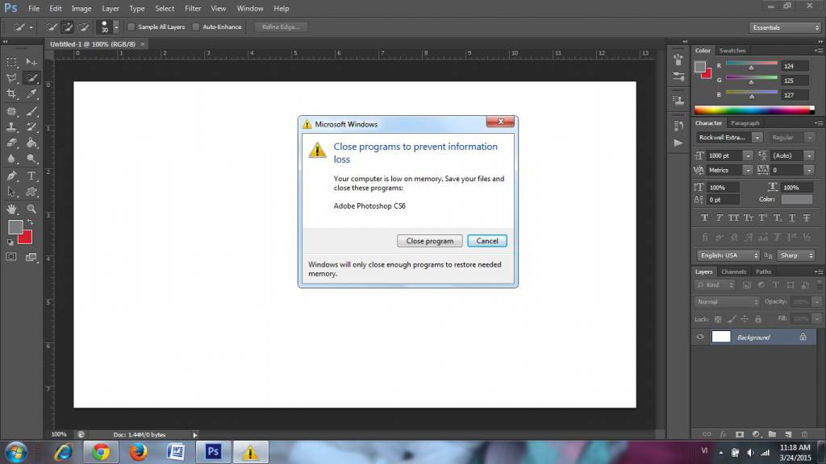Open the 1000 pt font size dropdown
Screen dimensions: 826x464
[x=748, y=155]
